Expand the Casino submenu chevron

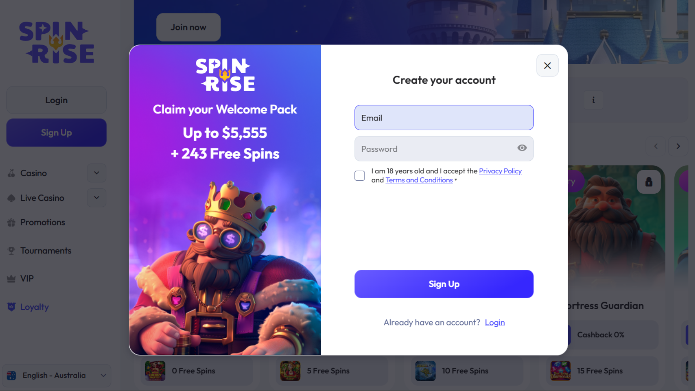[x=97, y=173]
